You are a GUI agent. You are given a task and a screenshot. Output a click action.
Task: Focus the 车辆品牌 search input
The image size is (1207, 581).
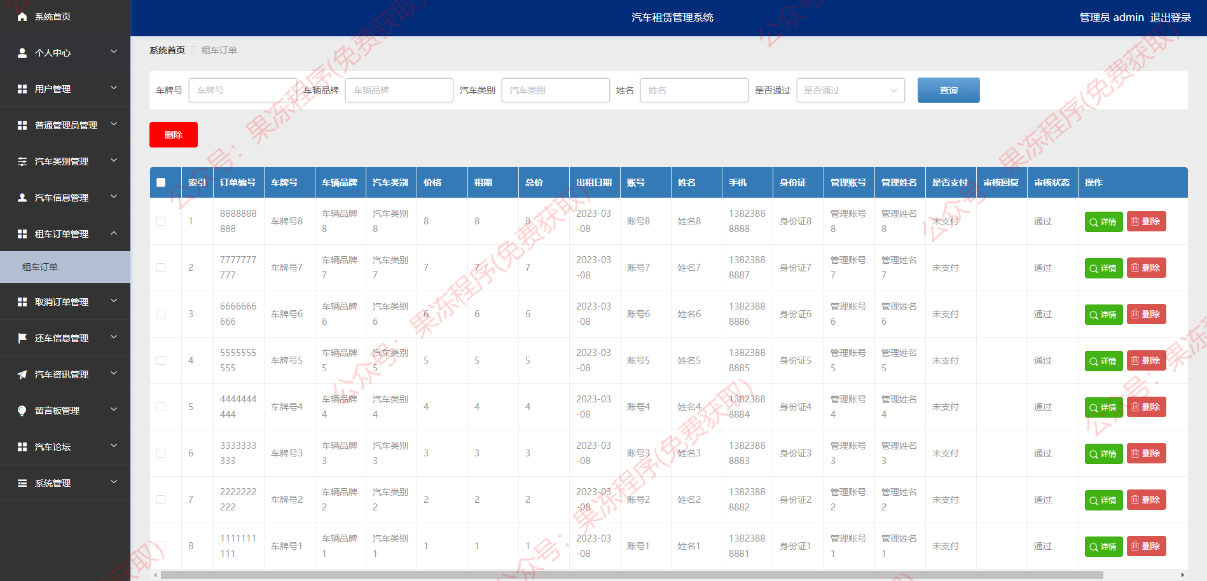[x=399, y=90]
